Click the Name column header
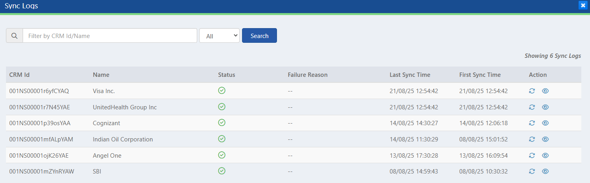This screenshot has width=590, height=183. click(x=101, y=74)
